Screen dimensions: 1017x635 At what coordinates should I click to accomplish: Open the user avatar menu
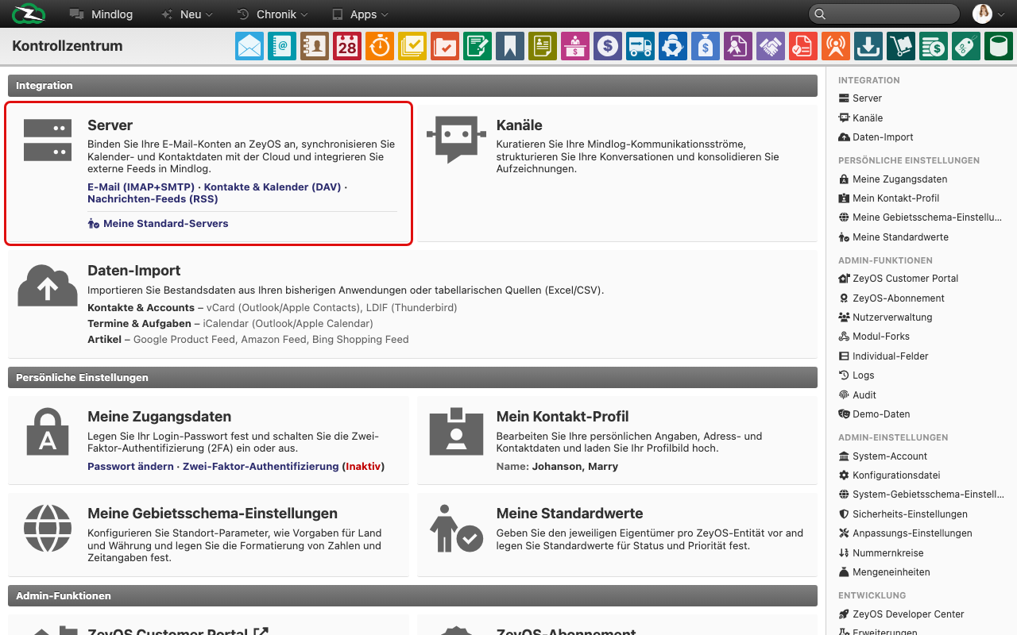[x=989, y=13]
